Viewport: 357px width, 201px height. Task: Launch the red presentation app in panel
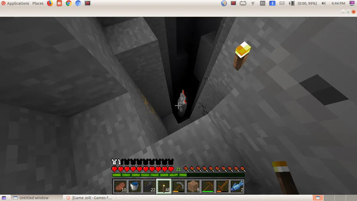pyautogui.click(x=59, y=3)
